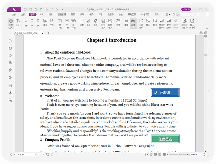
Task: Click the Print icon in title bar
Action: pos(36,9)
